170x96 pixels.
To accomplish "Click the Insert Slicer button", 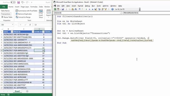I will click(41, 14).
